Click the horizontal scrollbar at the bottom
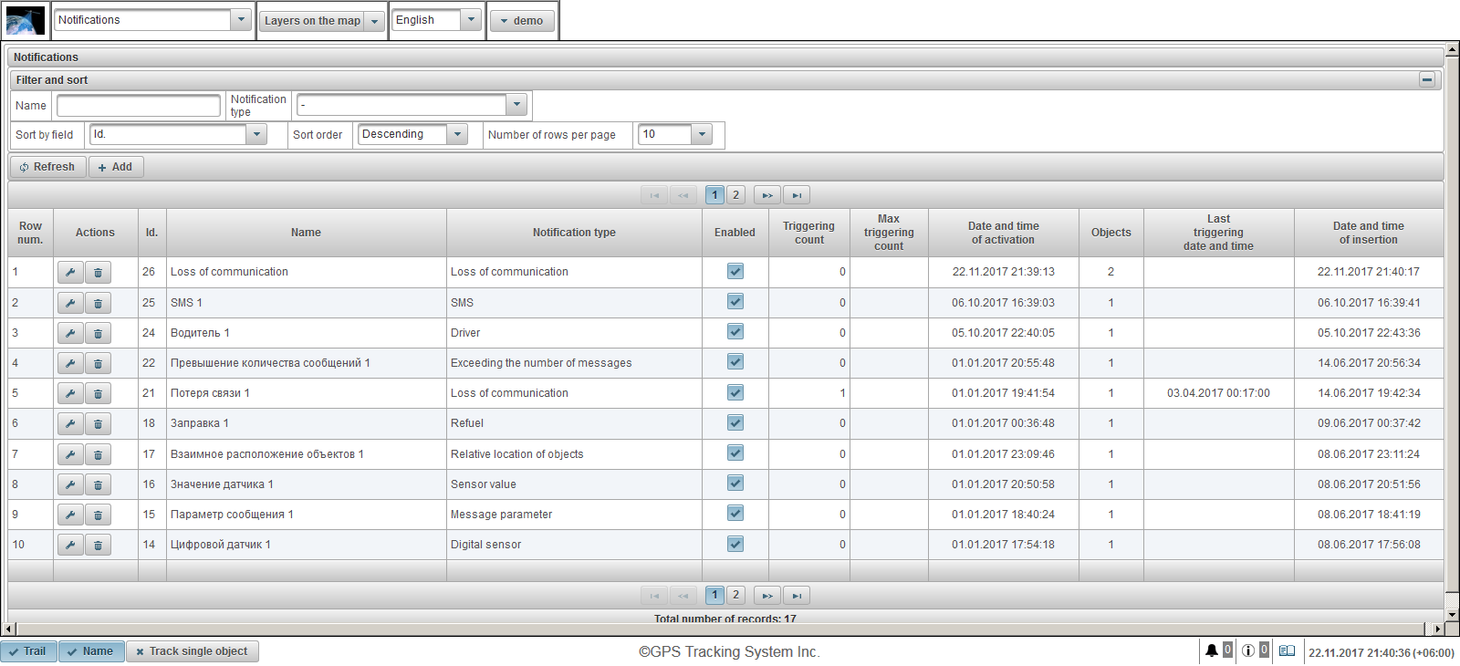The height and width of the screenshot is (666, 1460). tap(721, 629)
